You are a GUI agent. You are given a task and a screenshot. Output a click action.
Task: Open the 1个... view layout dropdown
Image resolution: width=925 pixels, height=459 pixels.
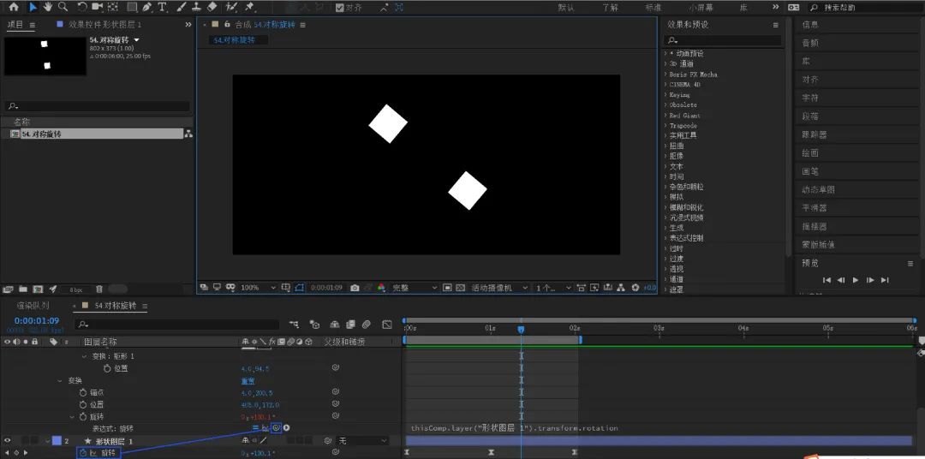pos(553,288)
